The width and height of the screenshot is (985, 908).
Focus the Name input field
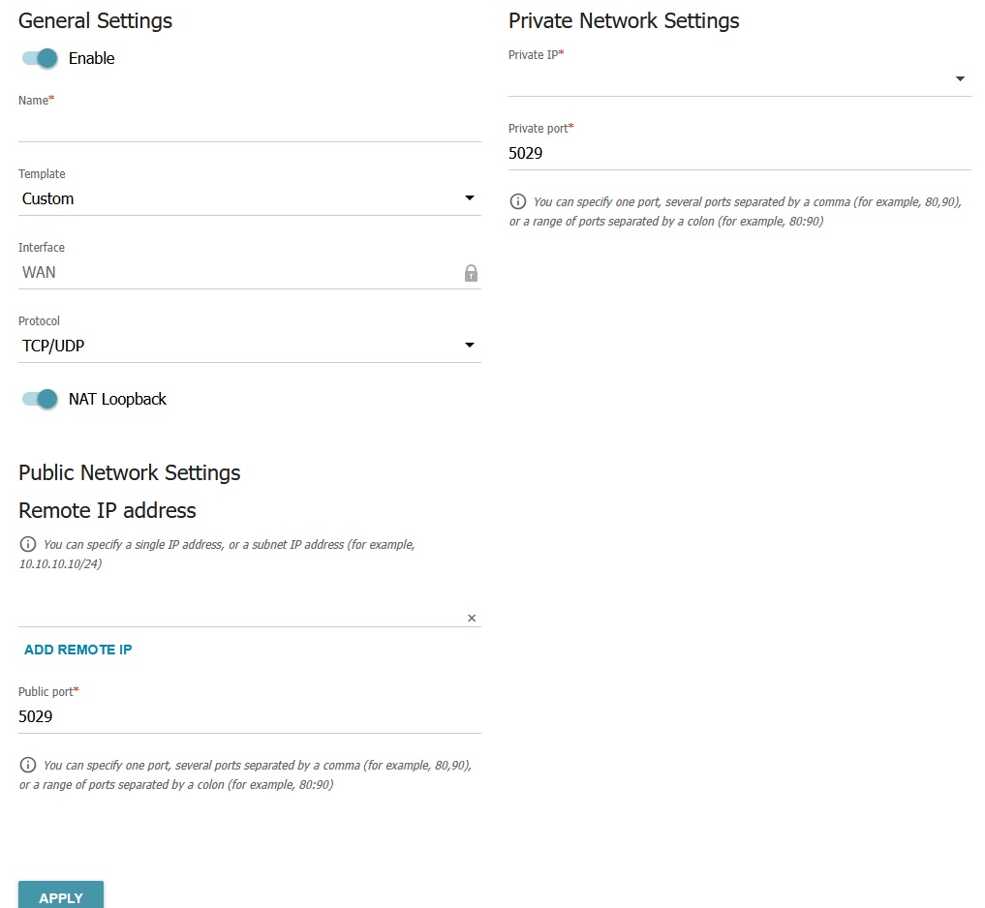[x=249, y=126]
